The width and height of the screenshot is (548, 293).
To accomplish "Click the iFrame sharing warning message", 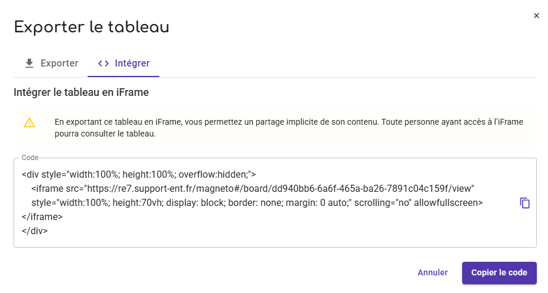I will click(x=288, y=128).
